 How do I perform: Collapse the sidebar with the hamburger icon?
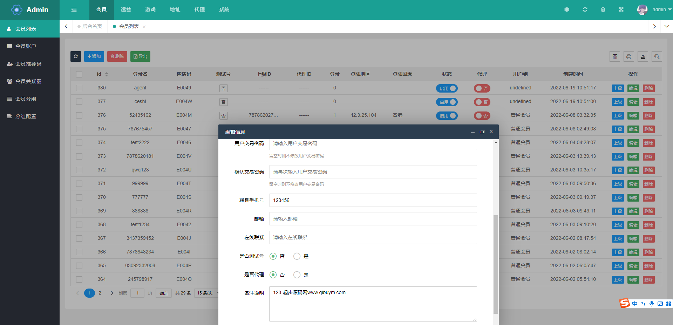74,10
